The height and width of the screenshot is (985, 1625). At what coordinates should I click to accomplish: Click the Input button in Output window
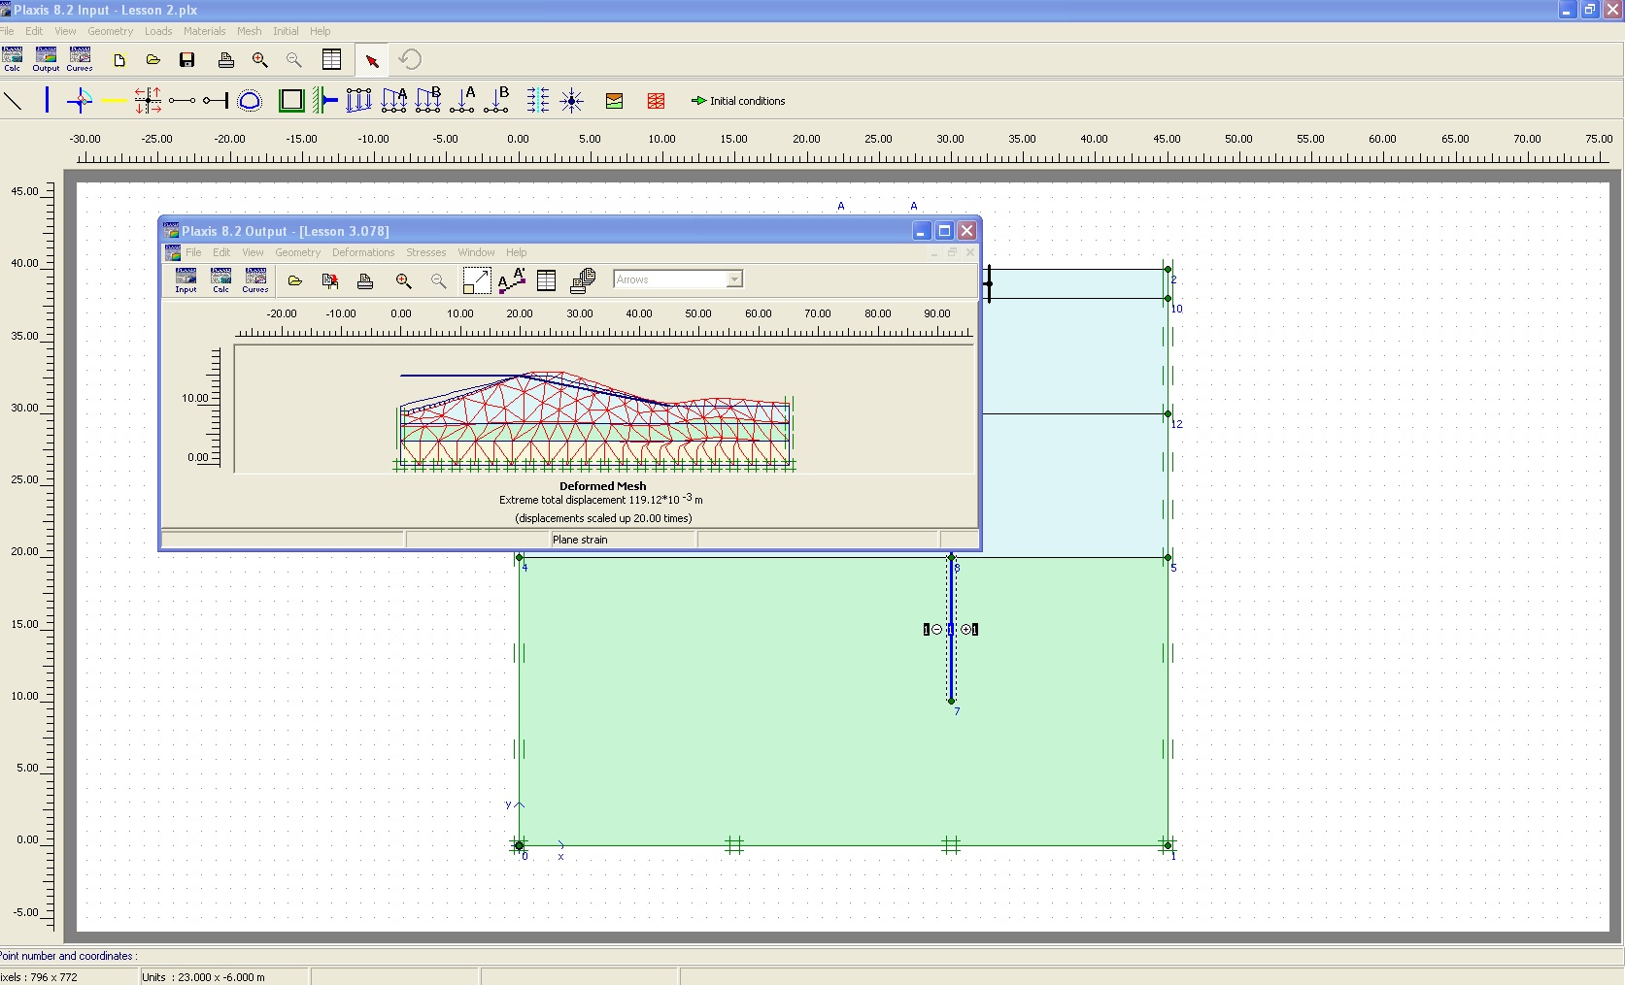pos(186,280)
